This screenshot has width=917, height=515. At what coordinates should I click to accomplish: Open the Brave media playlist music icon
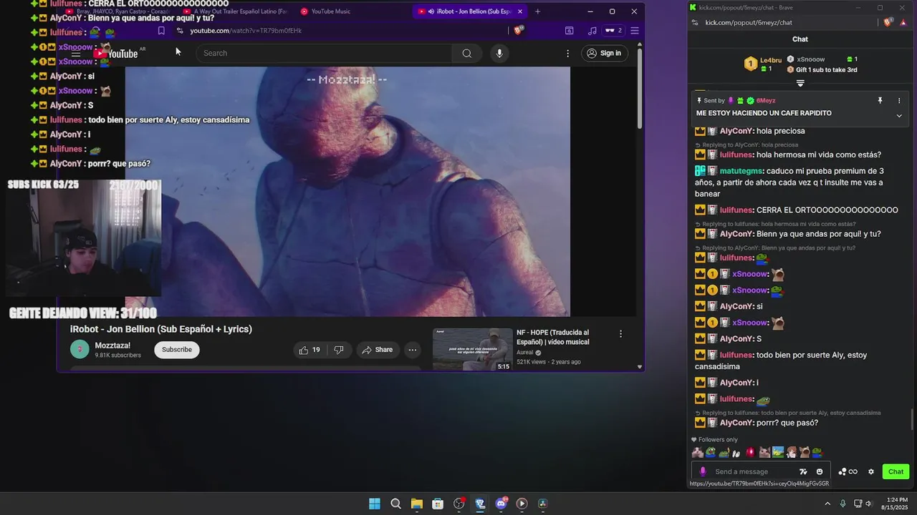[x=592, y=31]
